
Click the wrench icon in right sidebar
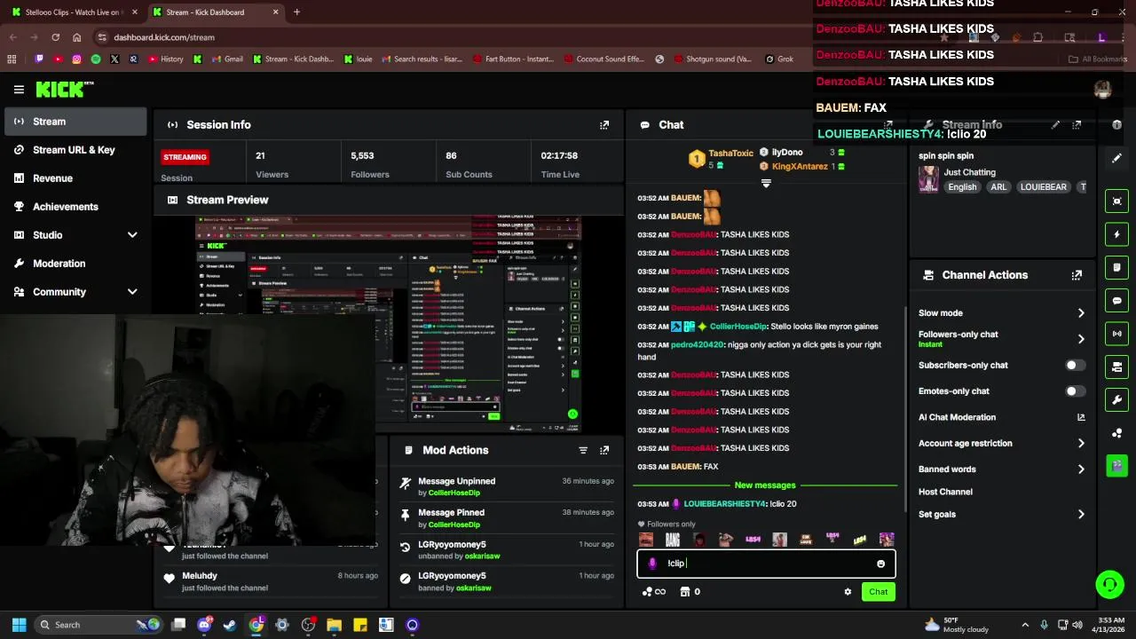pyautogui.click(x=1117, y=399)
